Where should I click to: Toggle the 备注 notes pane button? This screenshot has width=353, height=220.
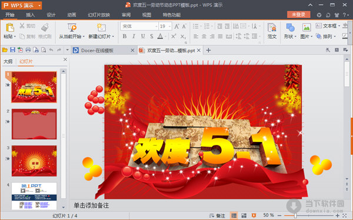pyautogui.click(x=217, y=216)
